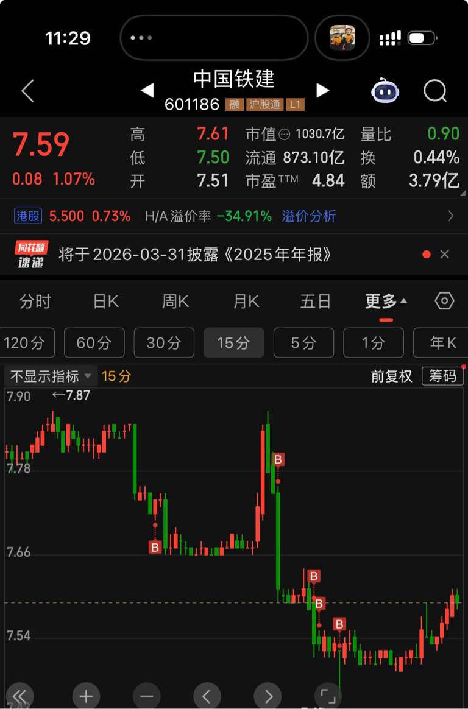The width and height of the screenshot is (468, 709).
Task: Open the profile avatar in status bar
Action: click(342, 38)
